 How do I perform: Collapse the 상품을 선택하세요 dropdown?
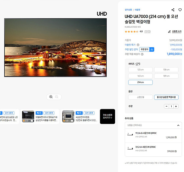(153, 125)
